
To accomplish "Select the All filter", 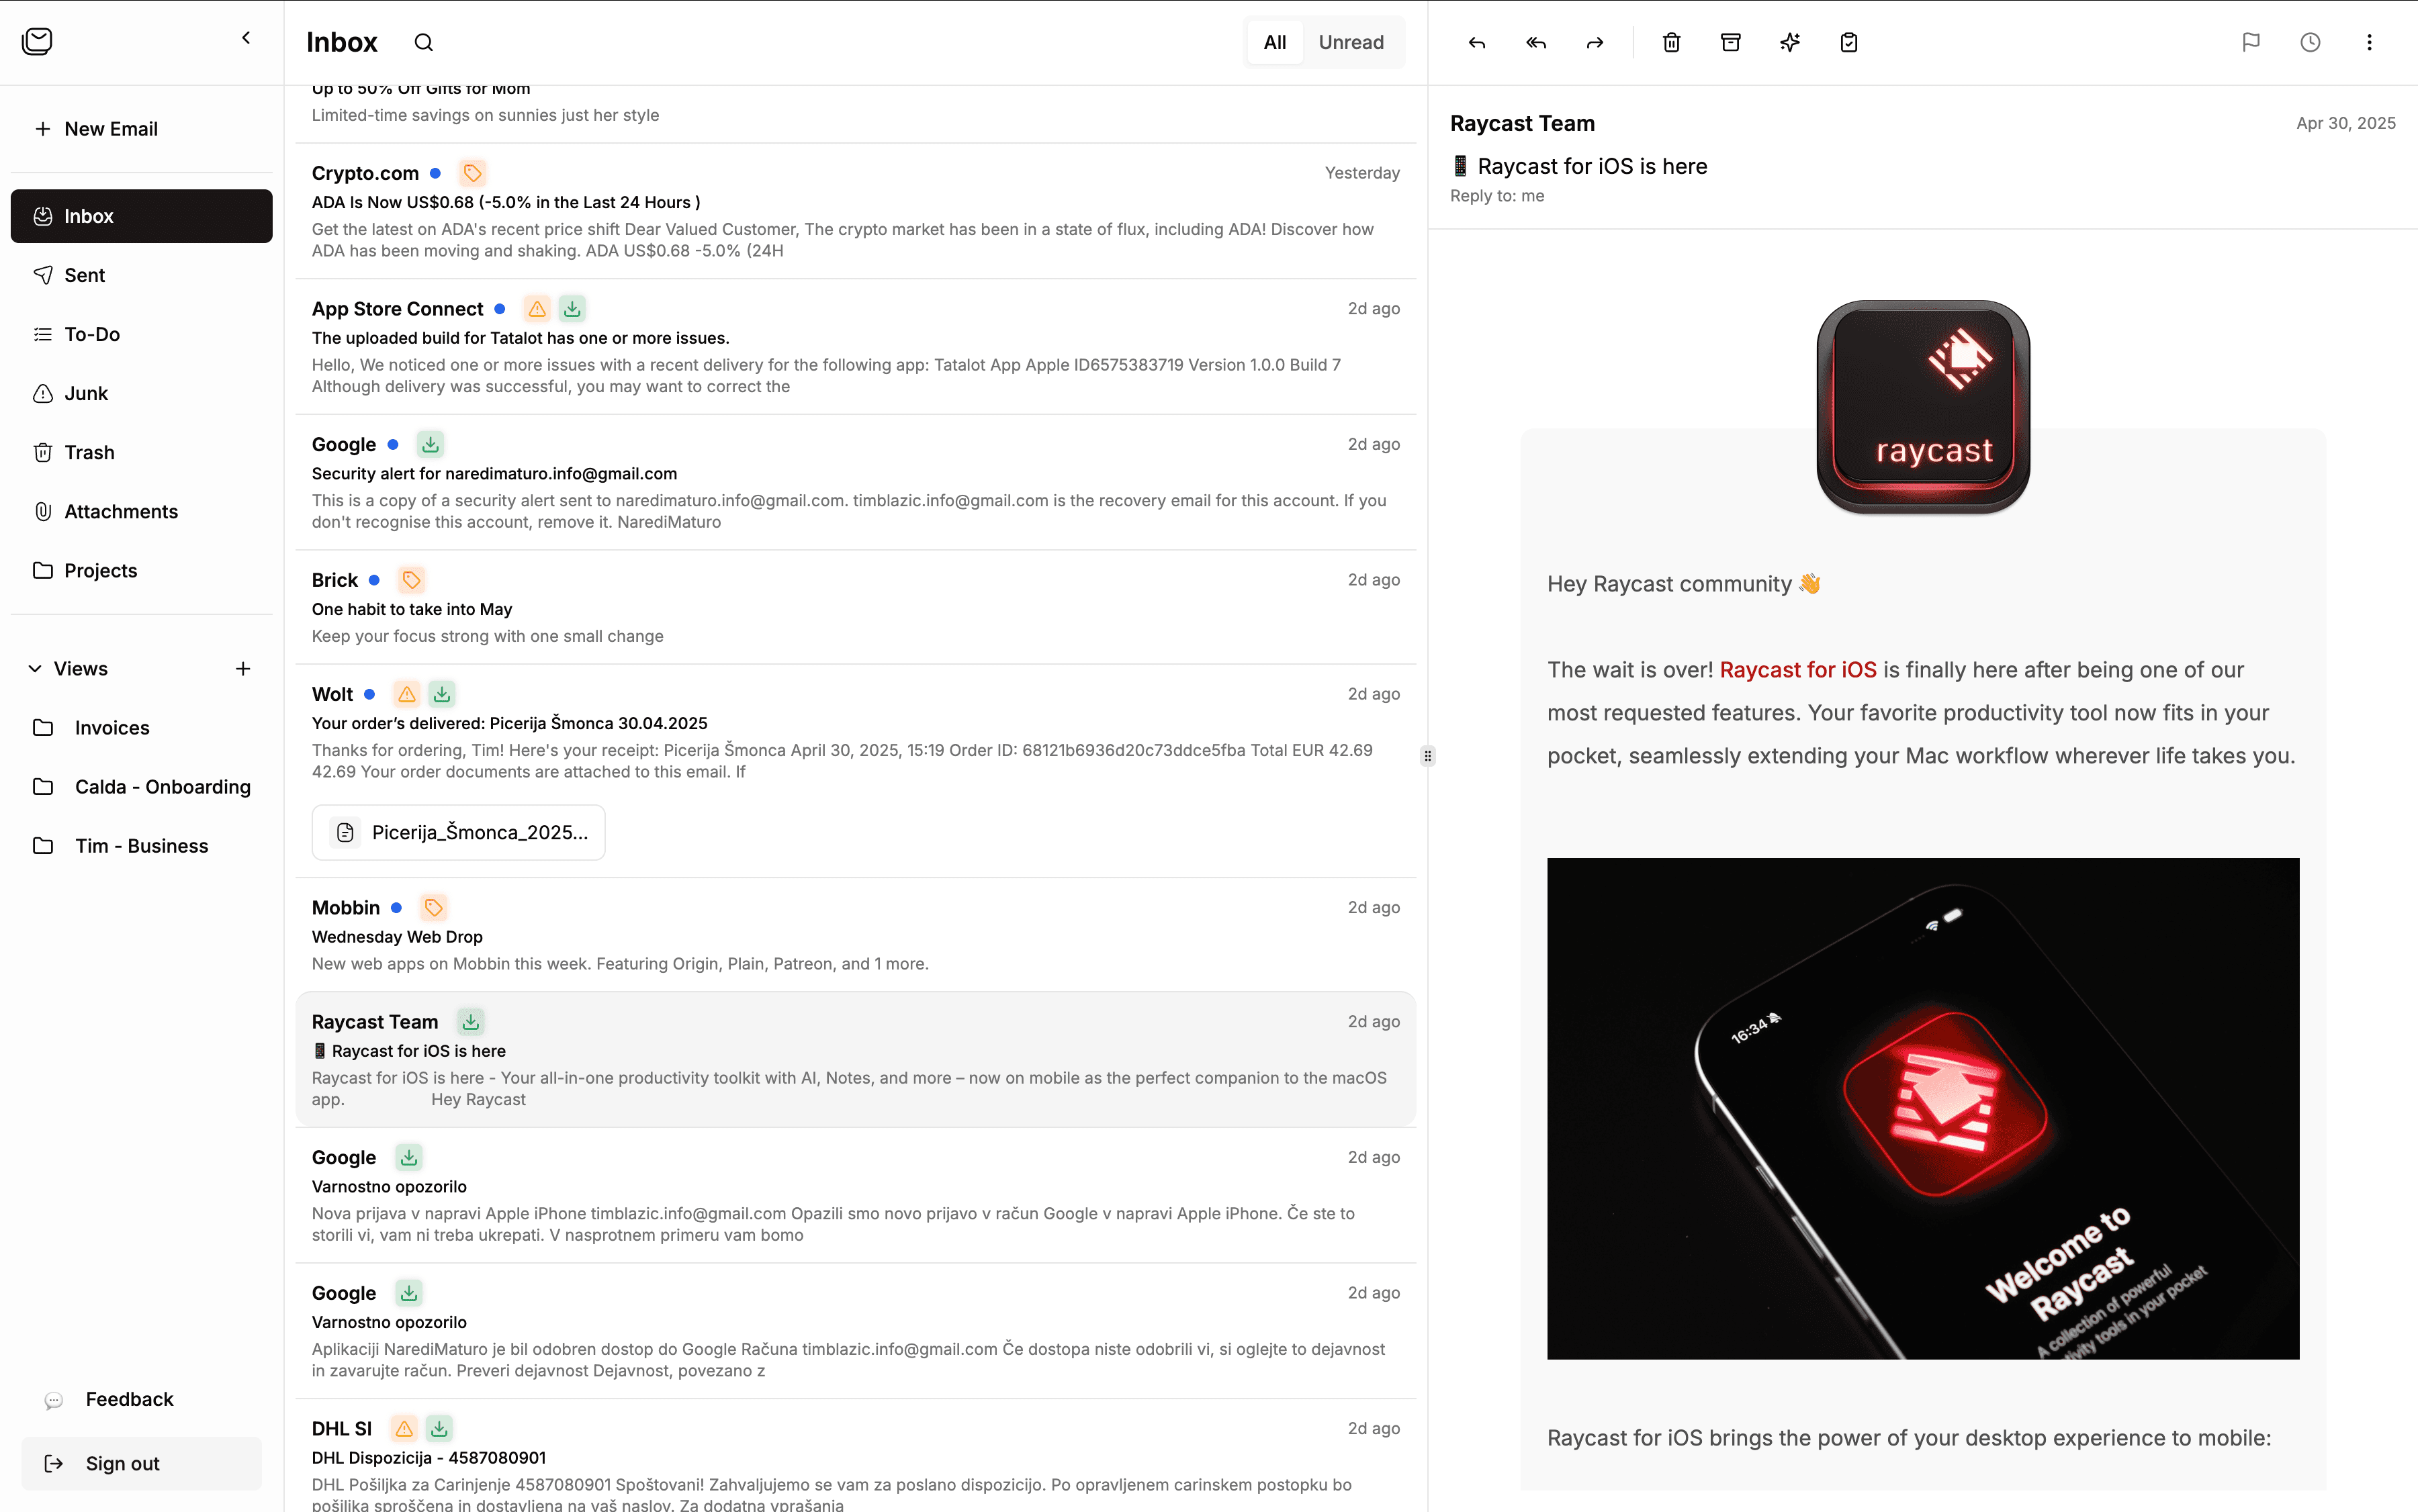I will (x=1275, y=42).
